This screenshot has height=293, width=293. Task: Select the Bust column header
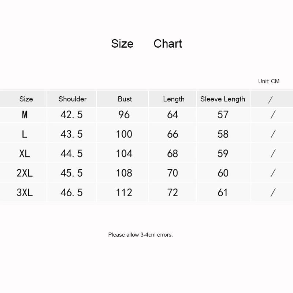pyautogui.click(x=125, y=99)
